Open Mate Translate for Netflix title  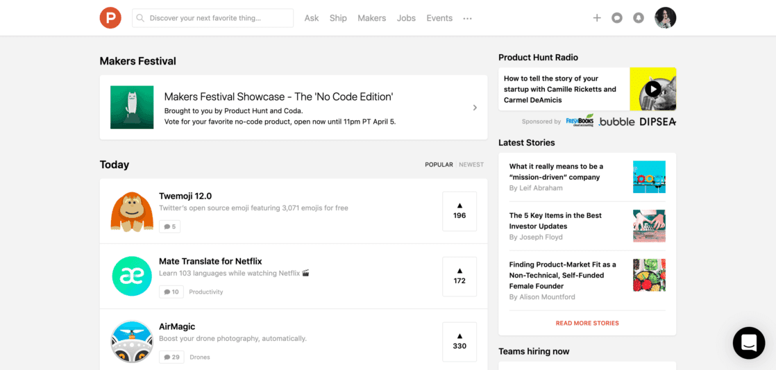tap(210, 261)
